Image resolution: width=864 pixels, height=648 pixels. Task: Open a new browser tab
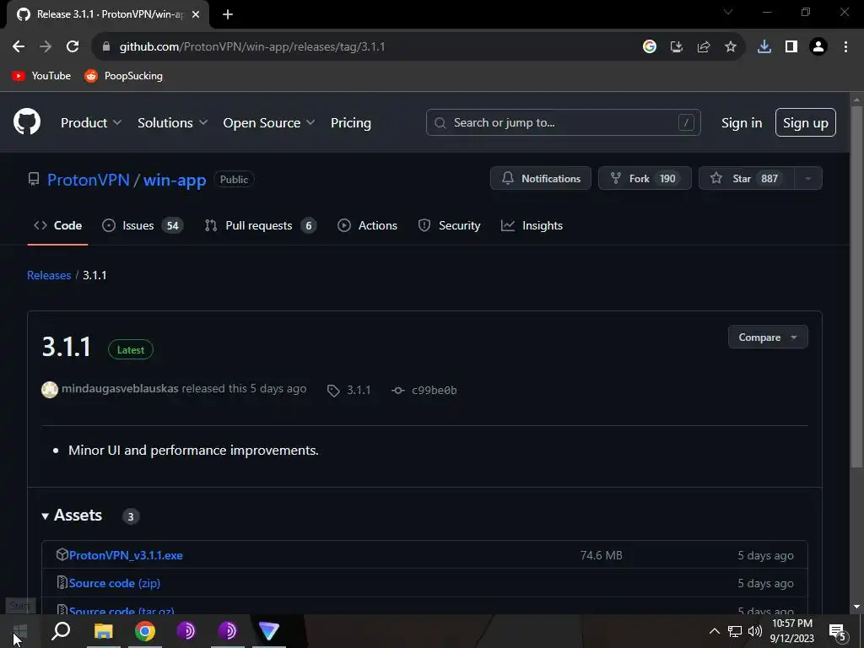click(x=228, y=14)
